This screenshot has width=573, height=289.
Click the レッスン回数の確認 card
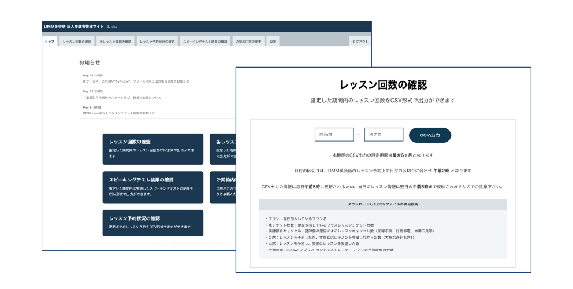152,149
